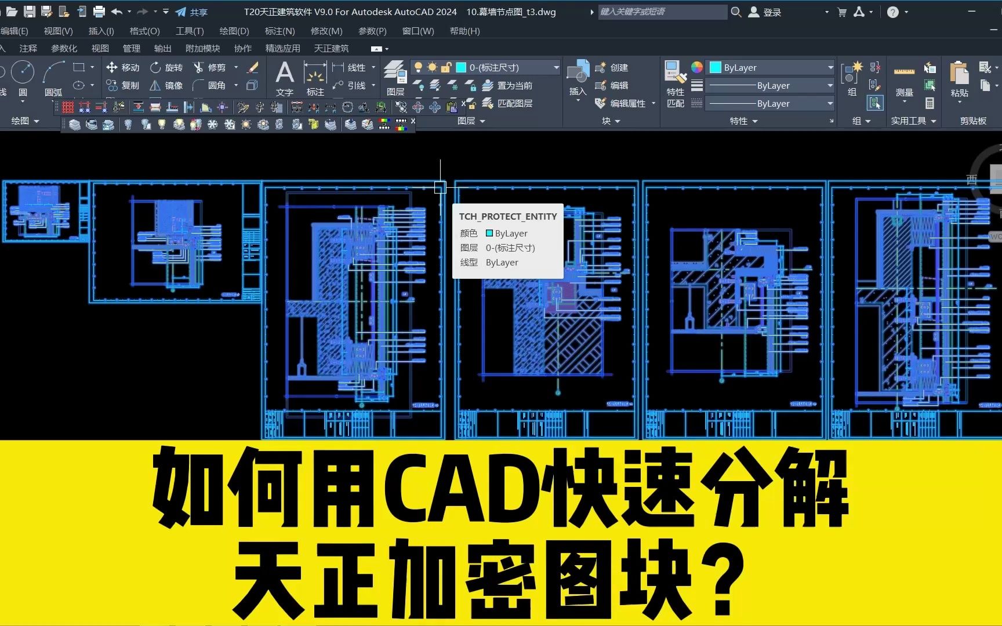The image size is (1002, 626).
Task: Switch to the 附加模块 ribbon tab
Action: [202, 49]
